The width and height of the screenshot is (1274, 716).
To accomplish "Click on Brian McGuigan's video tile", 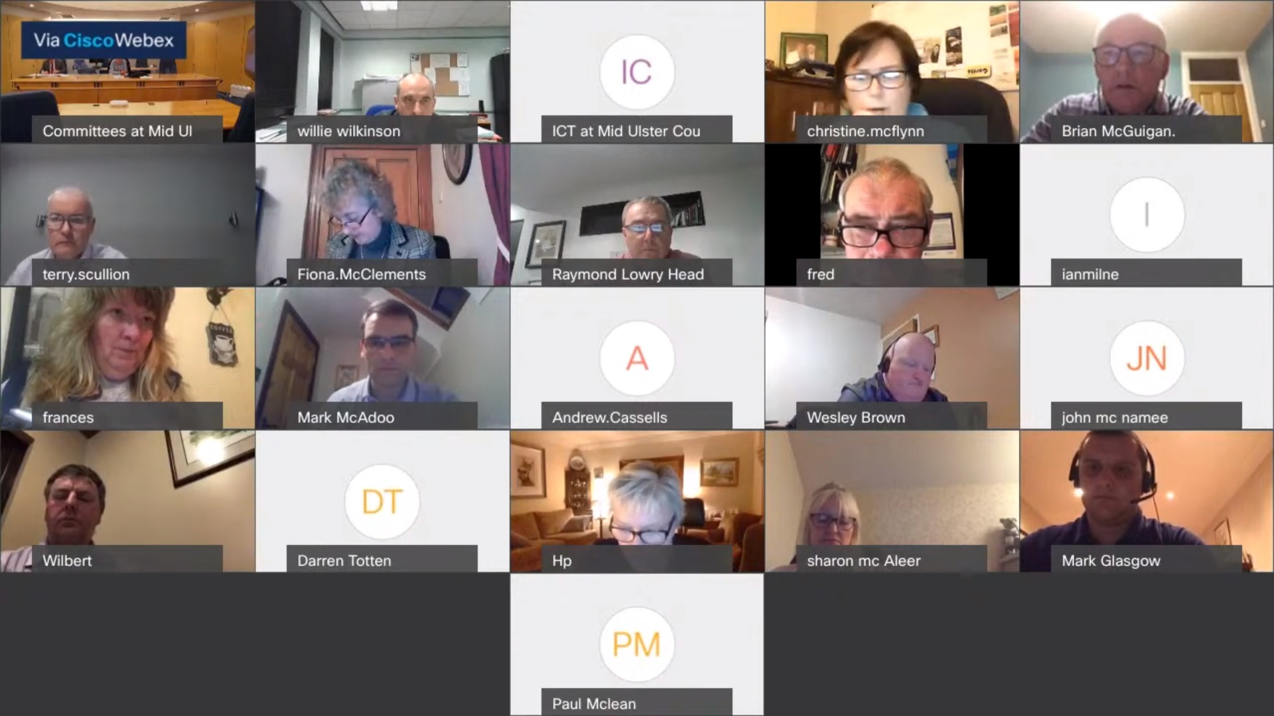I will pos(1146,72).
